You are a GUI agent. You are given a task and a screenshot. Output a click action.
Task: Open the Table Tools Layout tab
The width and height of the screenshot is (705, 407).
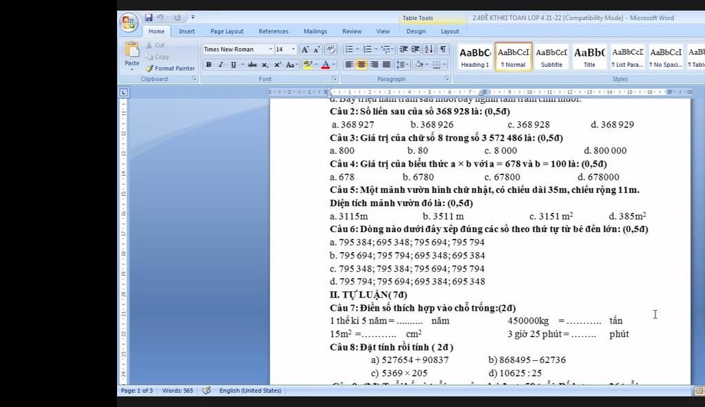tap(450, 31)
